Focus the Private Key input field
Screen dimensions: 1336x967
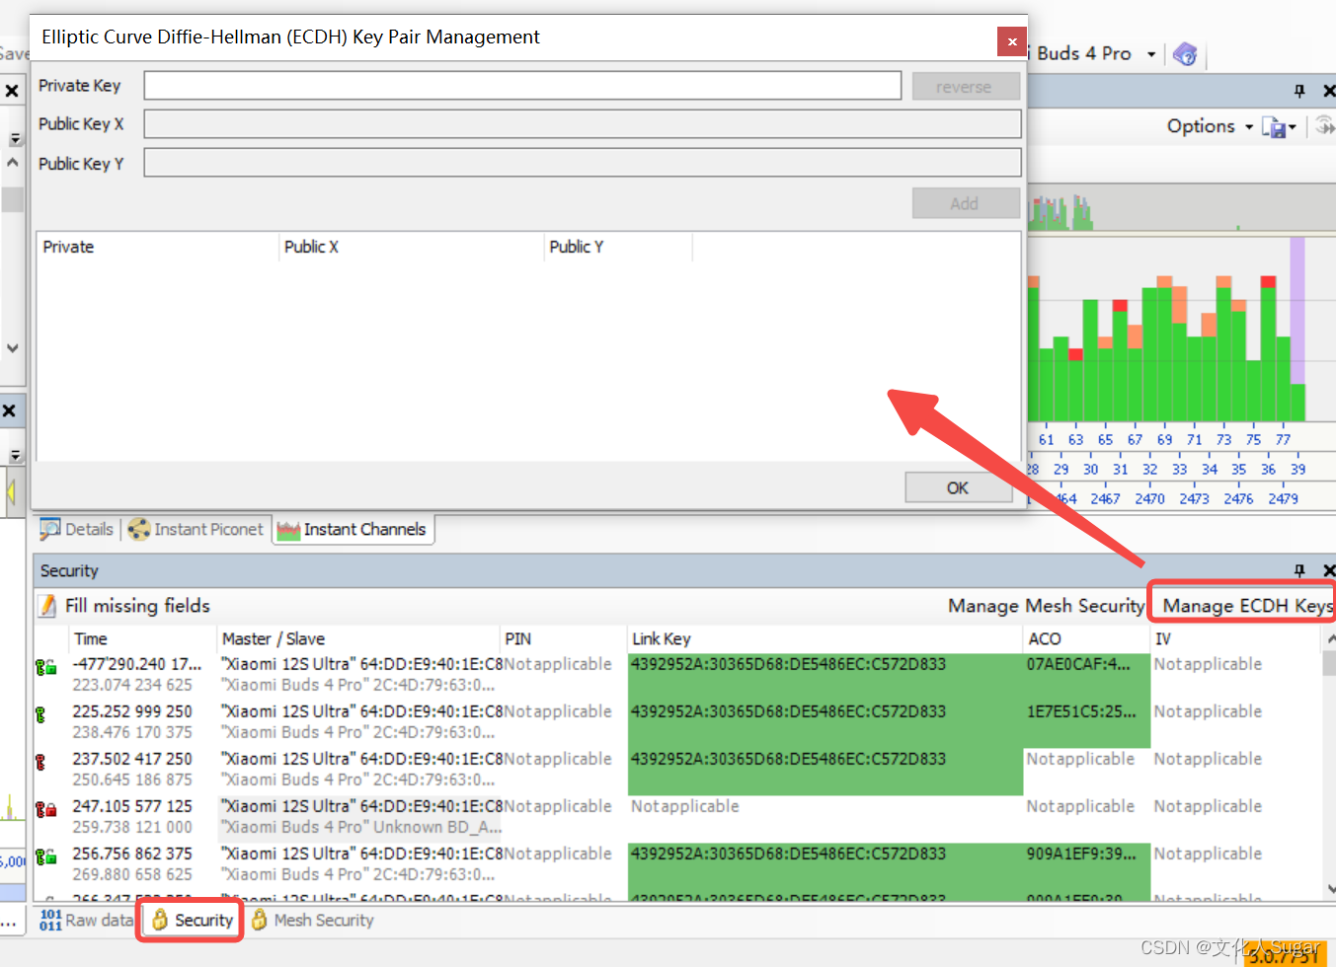522,86
